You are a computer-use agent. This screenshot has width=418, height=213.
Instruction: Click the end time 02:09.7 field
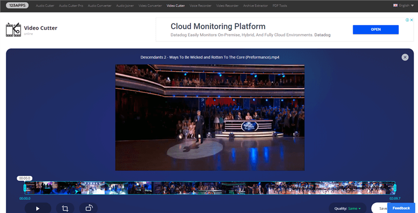(x=395, y=198)
